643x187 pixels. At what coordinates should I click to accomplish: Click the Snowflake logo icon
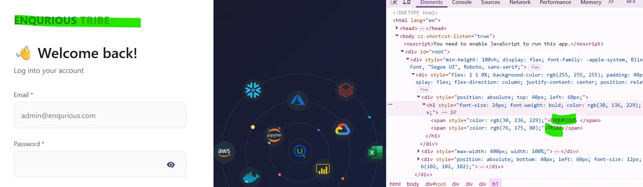(253, 90)
